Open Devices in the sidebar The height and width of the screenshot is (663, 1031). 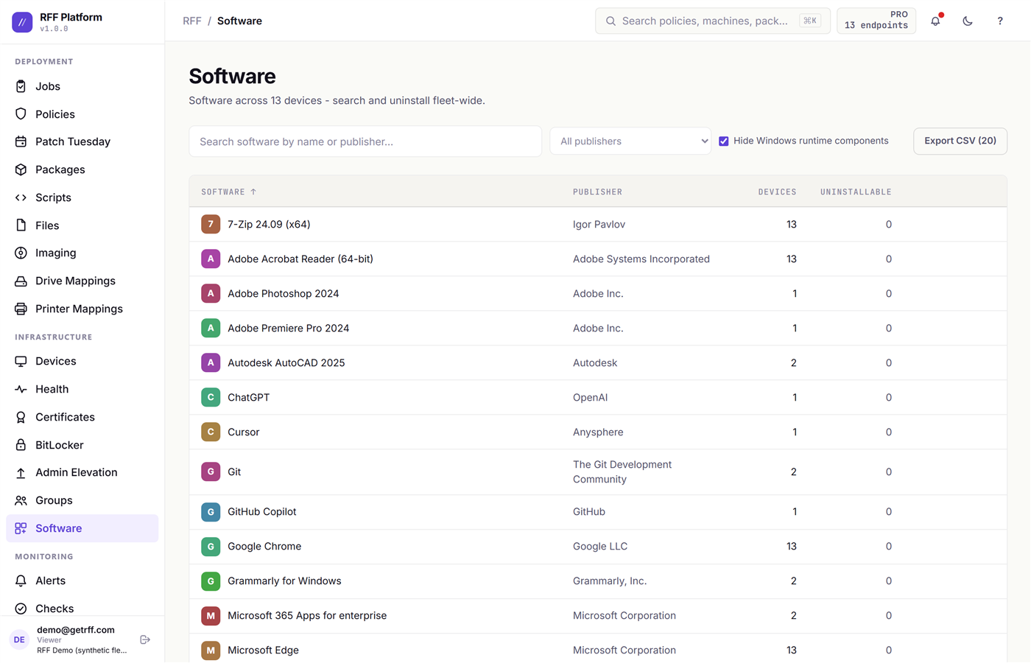point(82,361)
